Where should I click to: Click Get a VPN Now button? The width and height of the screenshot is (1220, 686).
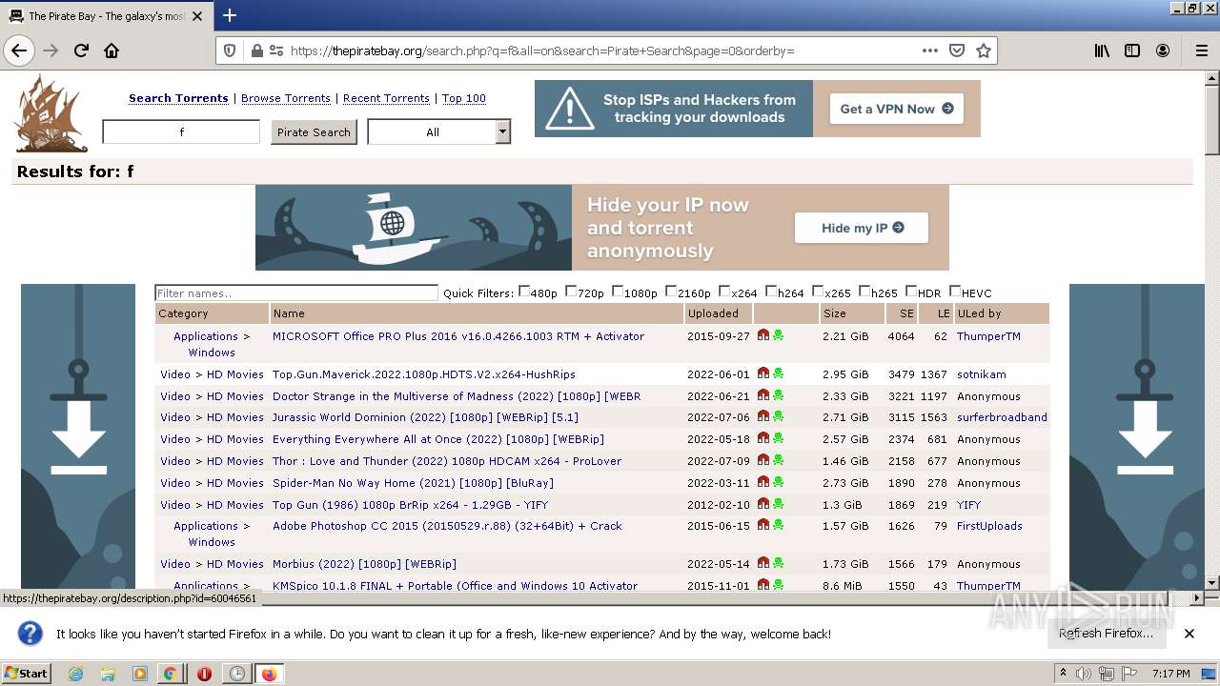[x=896, y=109]
